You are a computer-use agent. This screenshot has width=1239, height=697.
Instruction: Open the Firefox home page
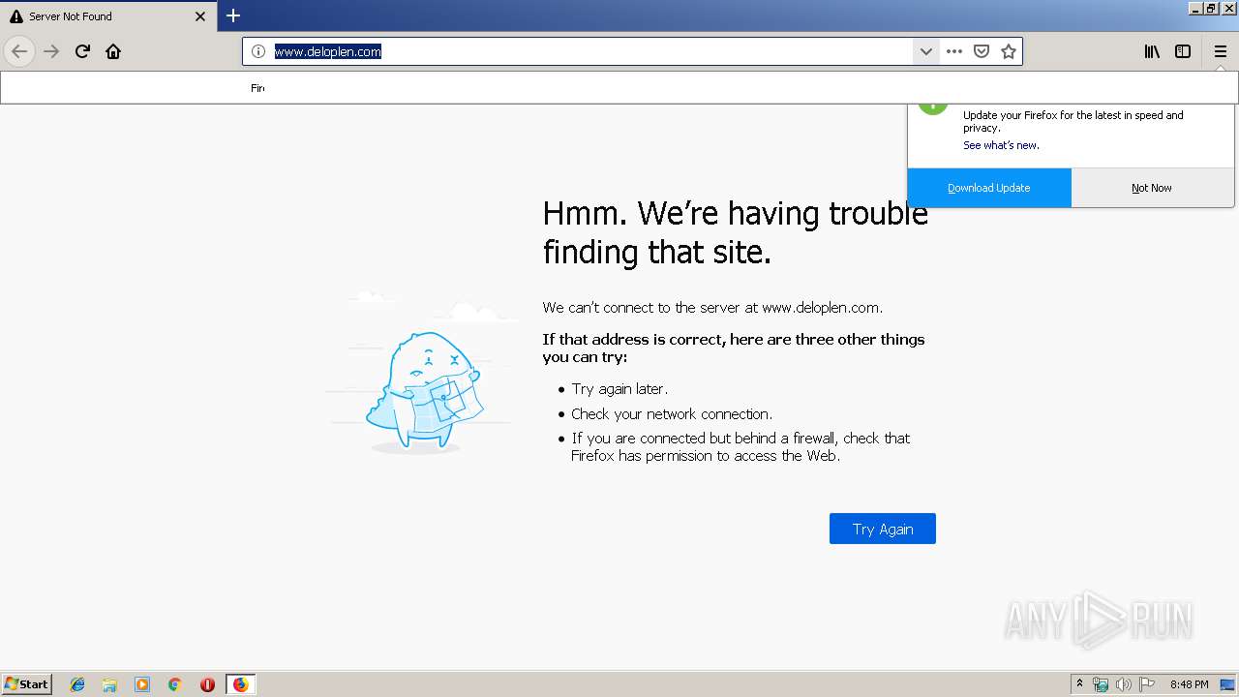(x=113, y=51)
